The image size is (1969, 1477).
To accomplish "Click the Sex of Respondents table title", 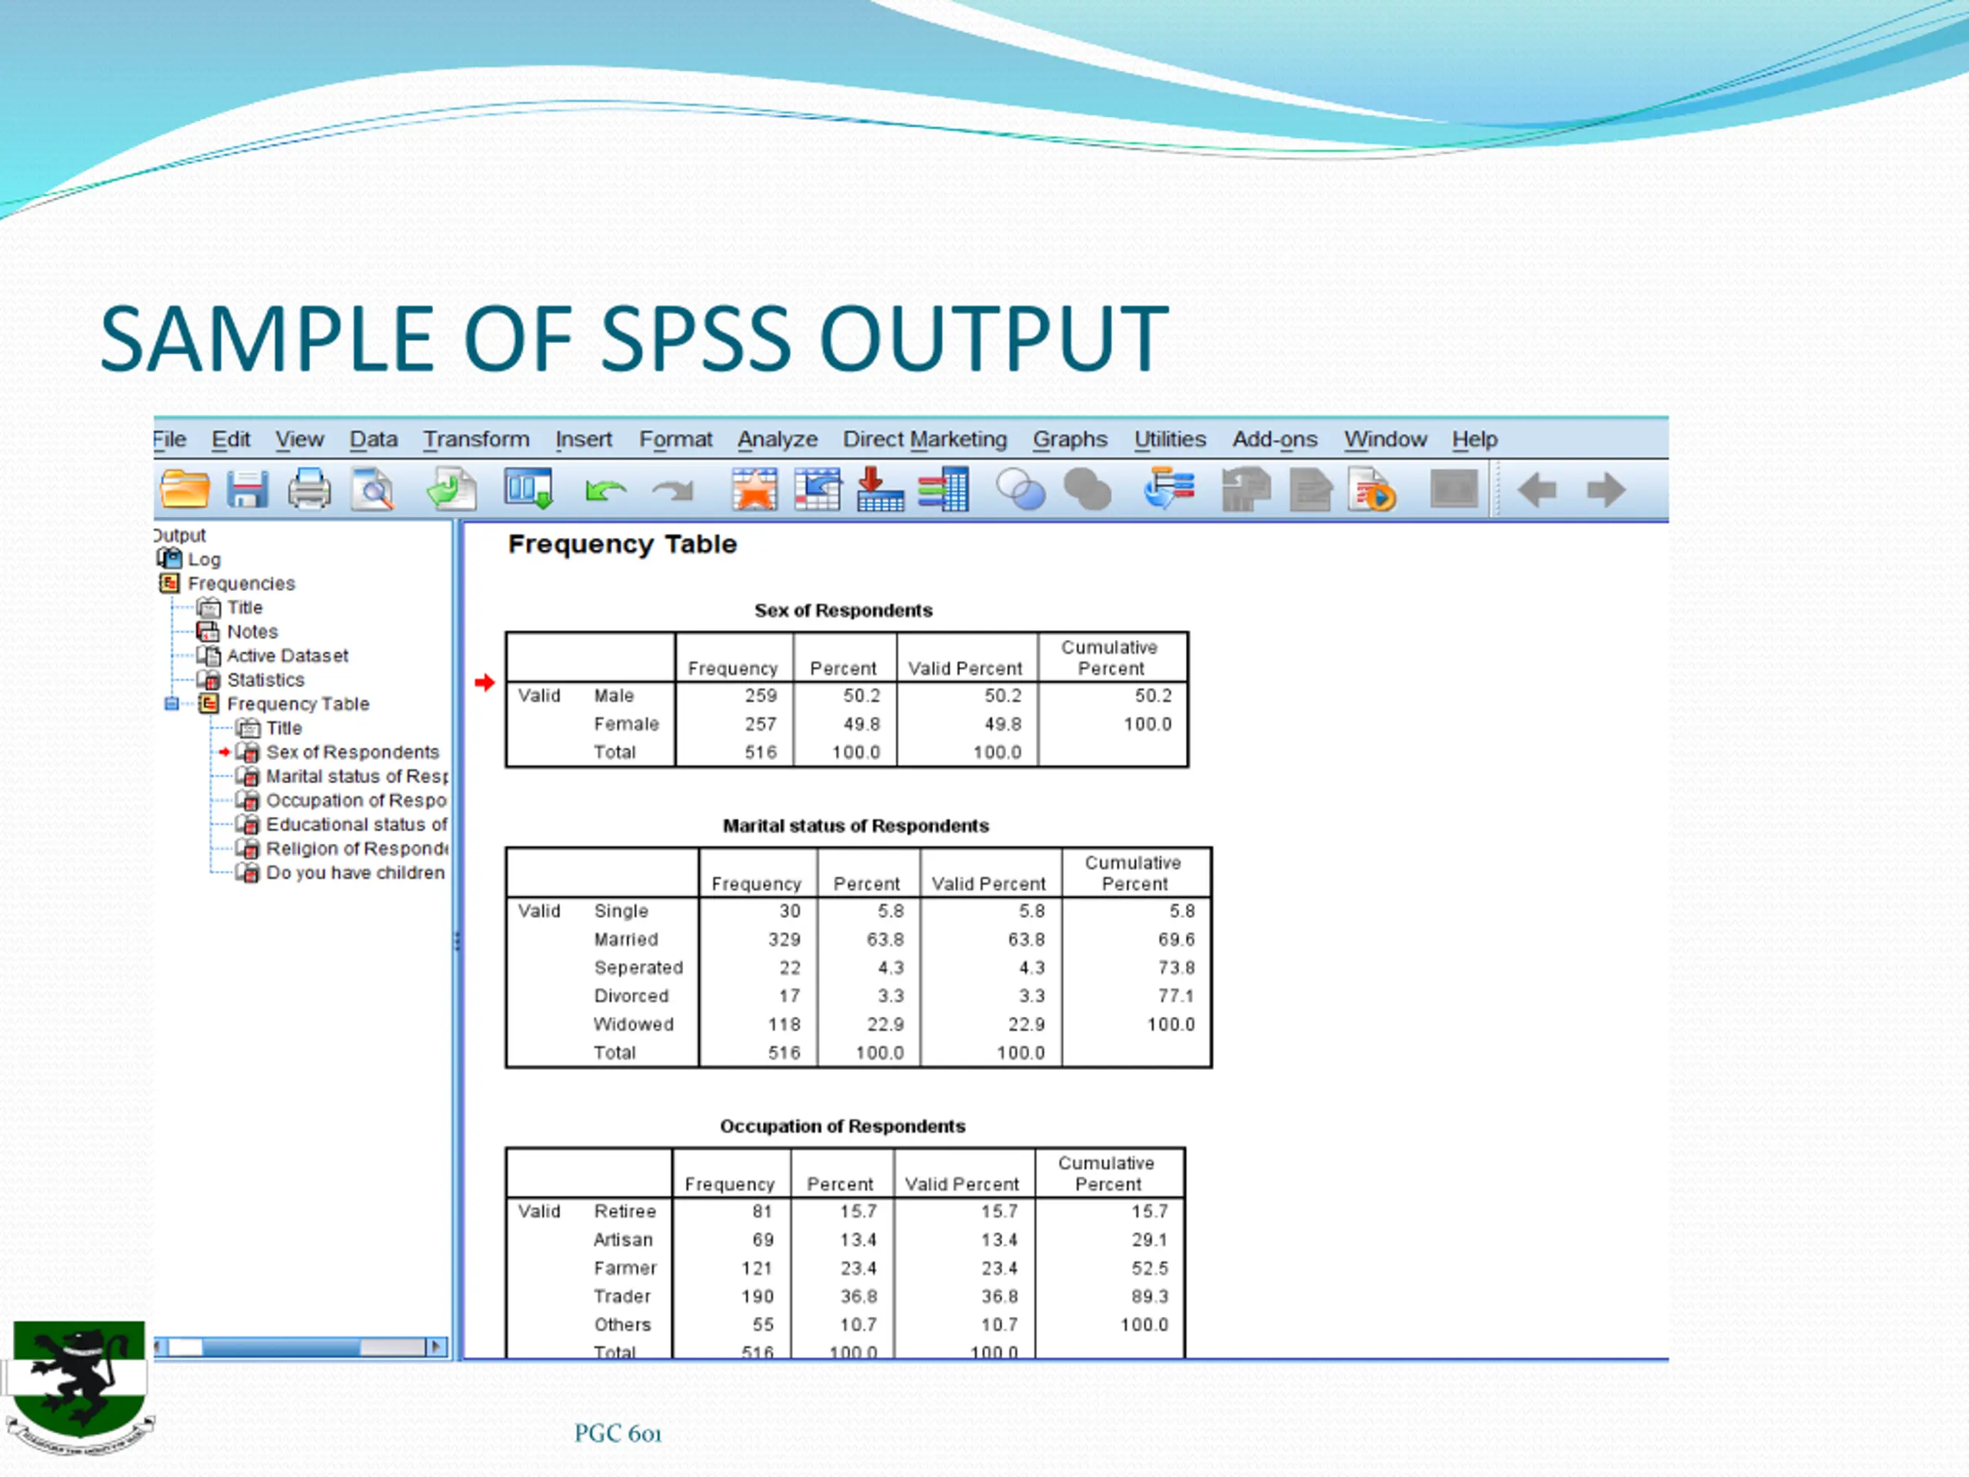I will pyautogui.click(x=843, y=611).
